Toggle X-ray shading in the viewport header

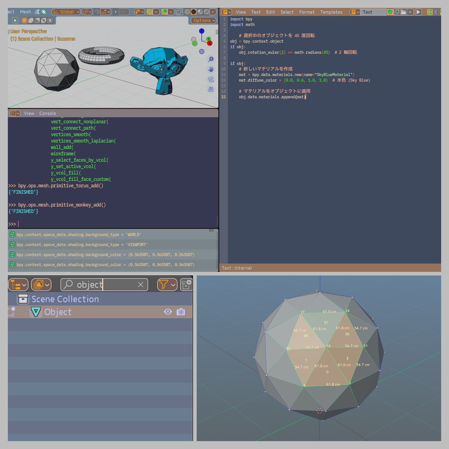179,12
